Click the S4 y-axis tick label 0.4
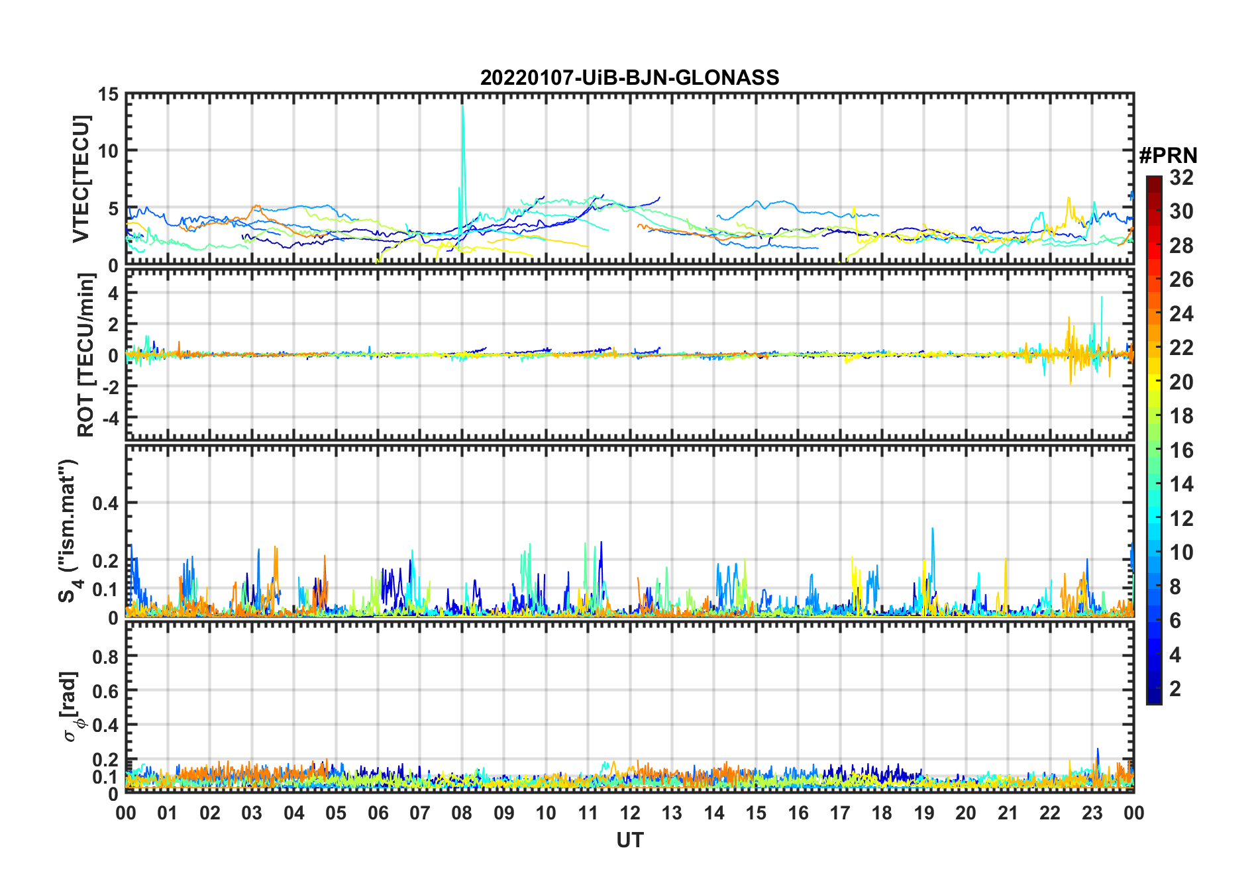 tap(105, 503)
